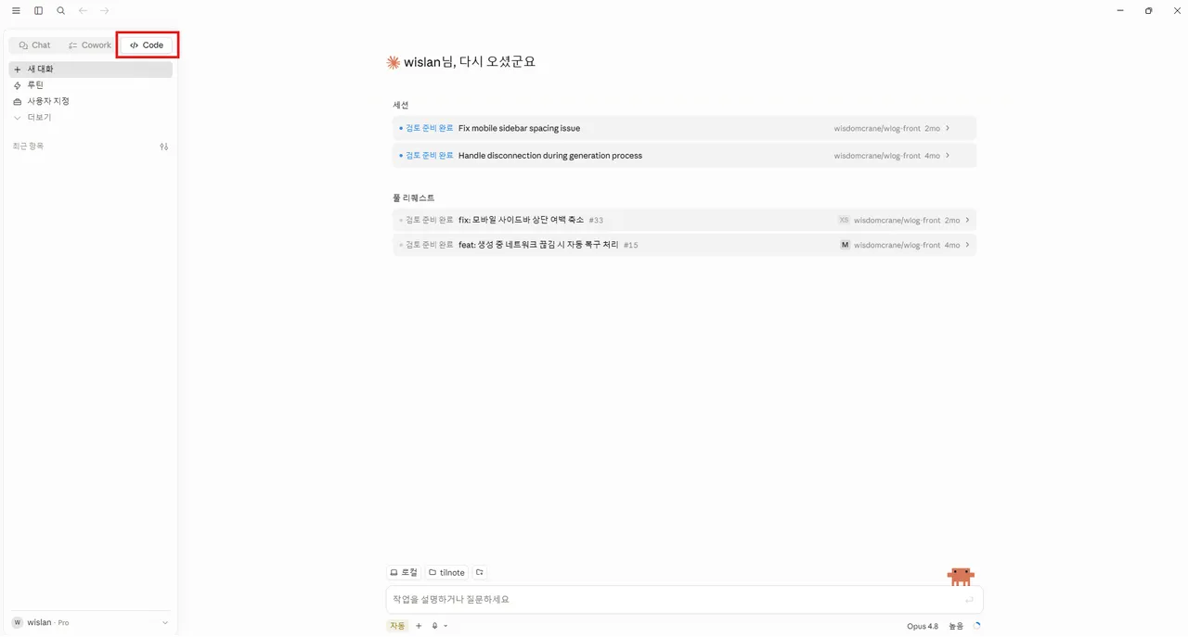Open the Opus 4.8 model selector
This screenshot has height=637, width=1188.
[x=923, y=626]
